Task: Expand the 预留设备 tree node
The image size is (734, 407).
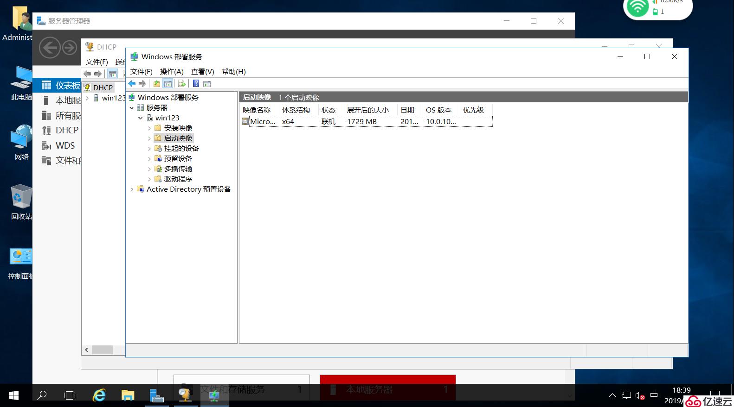Action: pos(149,159)
